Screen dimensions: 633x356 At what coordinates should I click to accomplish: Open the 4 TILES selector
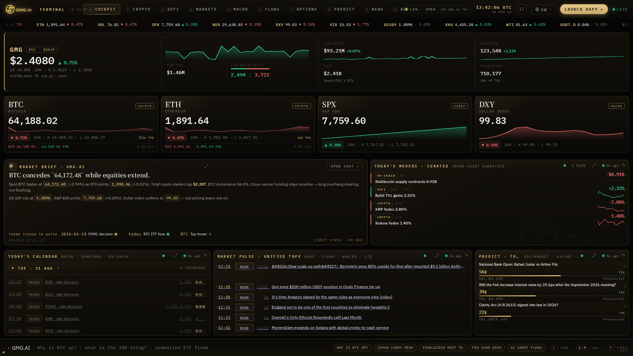pyautogui.click(x=578, y=166)
